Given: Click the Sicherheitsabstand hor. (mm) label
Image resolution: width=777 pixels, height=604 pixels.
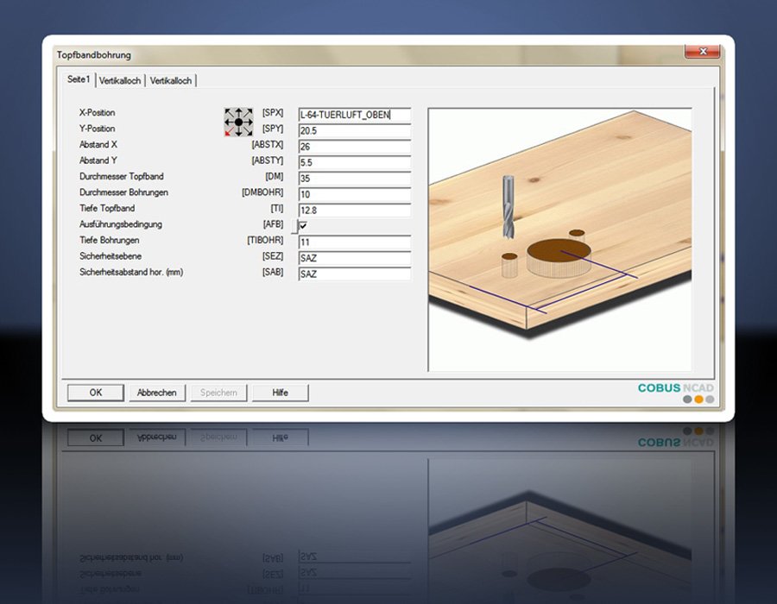Looking at the screenshot, I should tap(131, 273).
